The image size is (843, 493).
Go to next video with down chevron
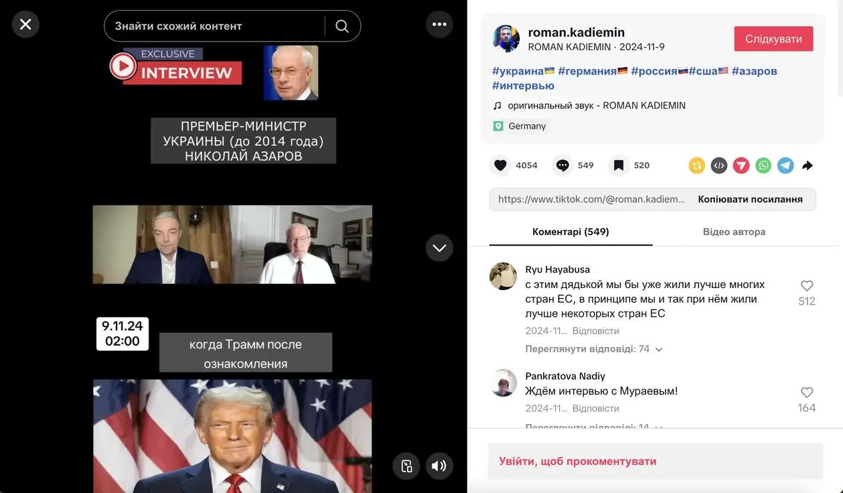[x=439, y=248]
